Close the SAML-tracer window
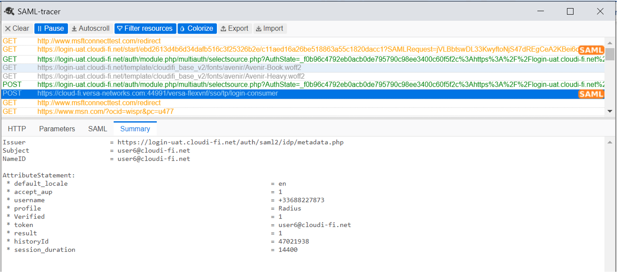 click(x=600, y=11)
